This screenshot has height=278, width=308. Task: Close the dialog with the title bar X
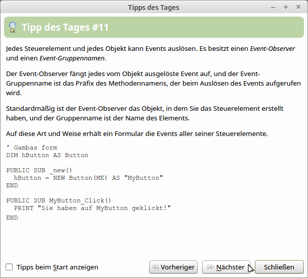[297, 8]
